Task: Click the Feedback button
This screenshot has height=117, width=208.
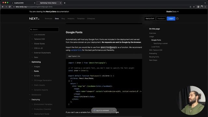Action: [161, 19]
